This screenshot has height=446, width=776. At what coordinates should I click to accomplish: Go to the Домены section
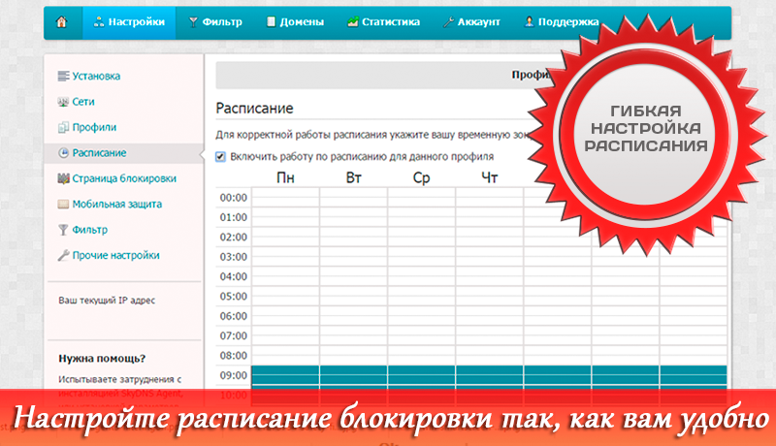(x=288, y=21)
